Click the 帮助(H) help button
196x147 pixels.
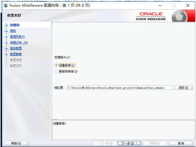tap(16, 143)
